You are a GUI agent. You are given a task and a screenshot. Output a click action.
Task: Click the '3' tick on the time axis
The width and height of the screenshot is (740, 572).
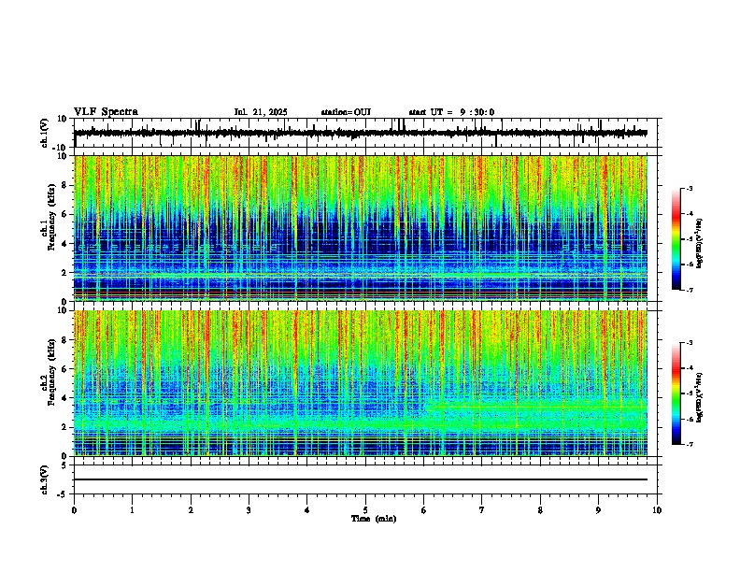(x=249, y=510)
